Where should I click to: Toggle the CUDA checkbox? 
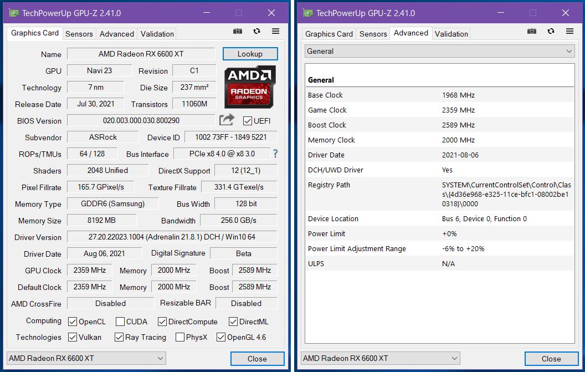pyautogui.click(x=120, y=322)
